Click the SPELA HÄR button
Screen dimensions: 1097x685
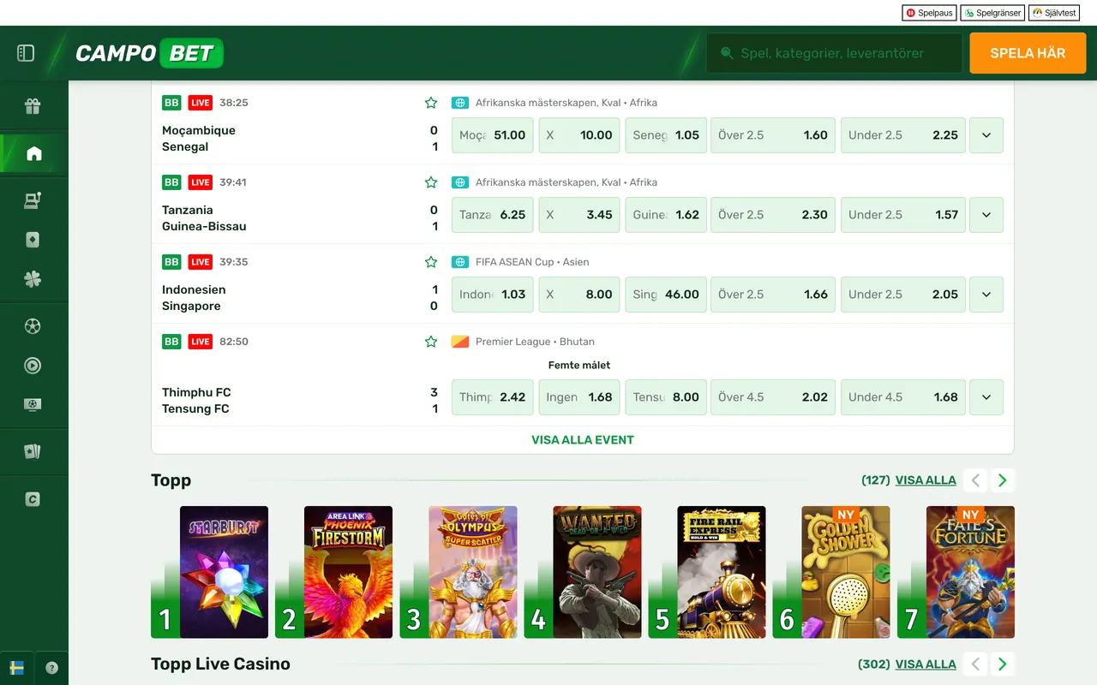click(1028, 53)
